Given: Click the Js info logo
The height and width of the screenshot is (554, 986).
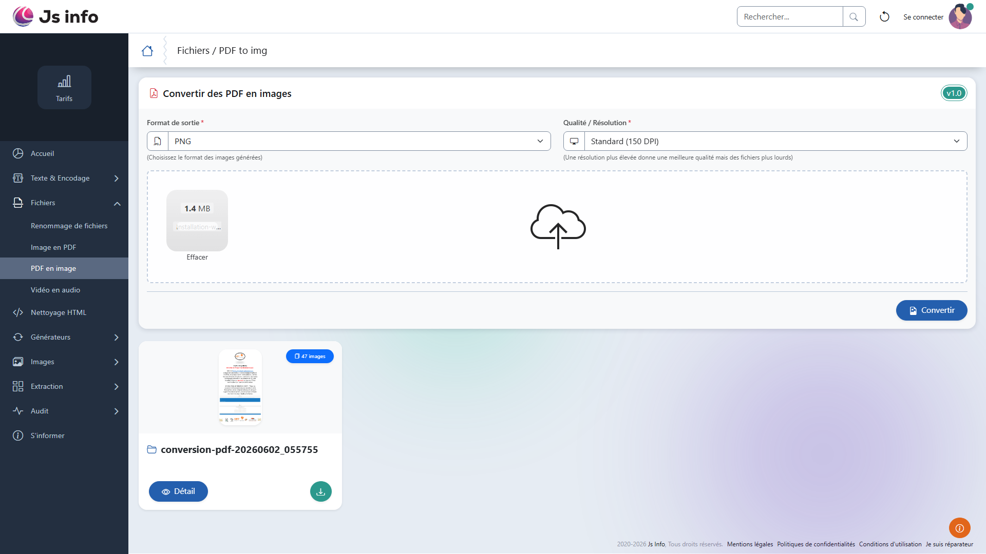Looking at the screenshot, I should pos(55,16).
